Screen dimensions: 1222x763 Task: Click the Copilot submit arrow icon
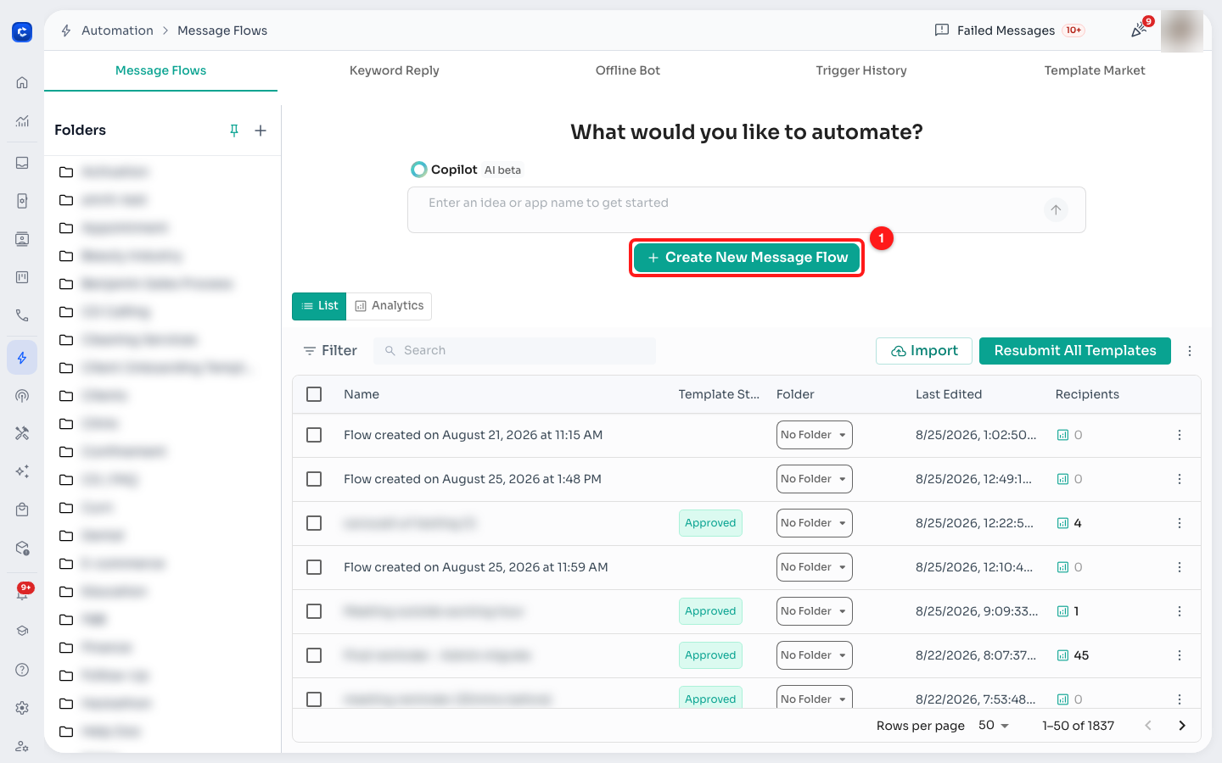(x=1056, y=209)
